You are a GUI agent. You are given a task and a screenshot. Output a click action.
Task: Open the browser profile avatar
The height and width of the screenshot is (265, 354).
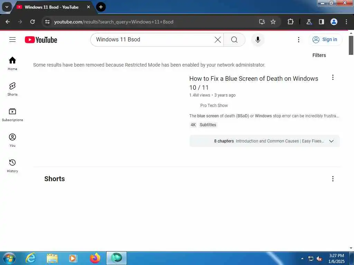[334, 22]
